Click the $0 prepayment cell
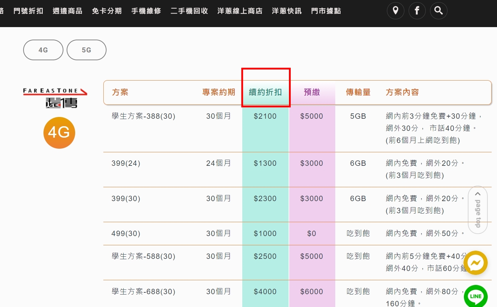This screenshot has height=307, width=497. pos(312,234)
